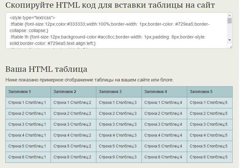Click the textarea scrollbar thumb
Viewport: 240px width, 168px height.
229,21
